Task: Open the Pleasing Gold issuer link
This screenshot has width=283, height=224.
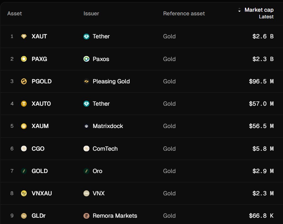Action: (x=111, y=81)
